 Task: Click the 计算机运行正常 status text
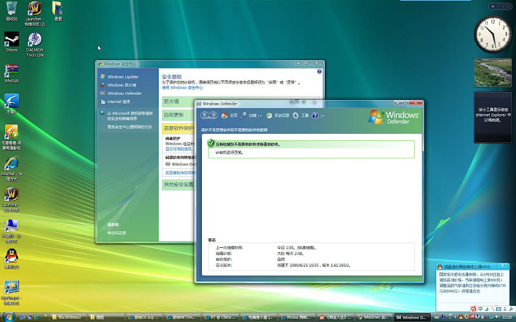coord(229,153)
